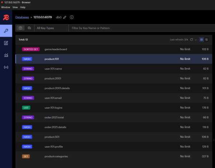Switch to the tree view layout

point(206,39)
